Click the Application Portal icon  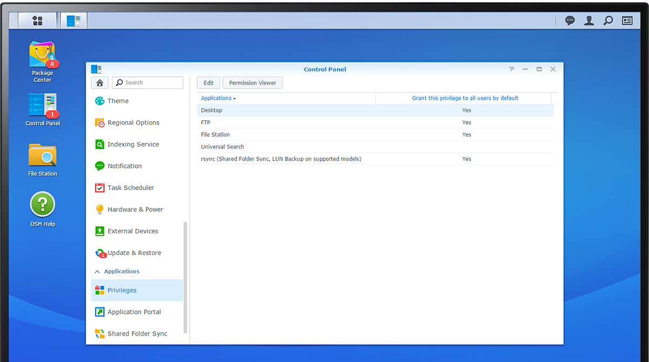[100, 312]
